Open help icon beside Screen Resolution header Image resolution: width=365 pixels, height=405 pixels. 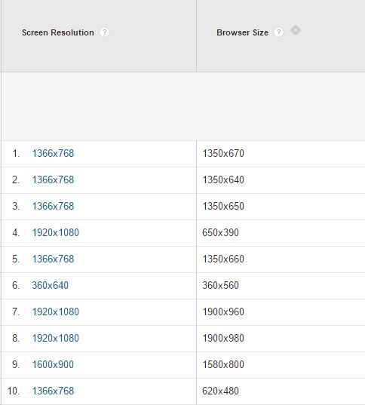(x=104, y=32)
